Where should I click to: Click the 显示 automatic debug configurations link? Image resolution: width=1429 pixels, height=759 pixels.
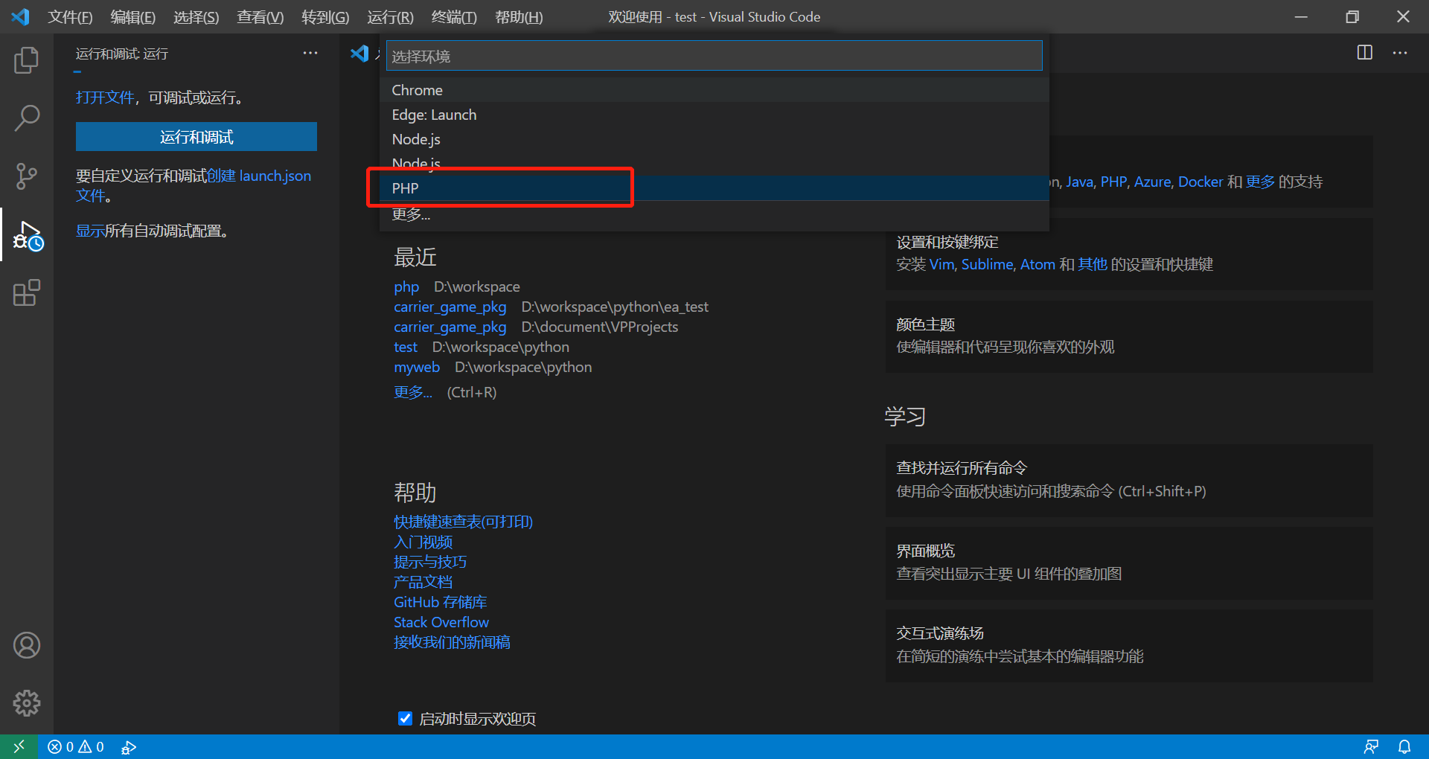point(90,231)
